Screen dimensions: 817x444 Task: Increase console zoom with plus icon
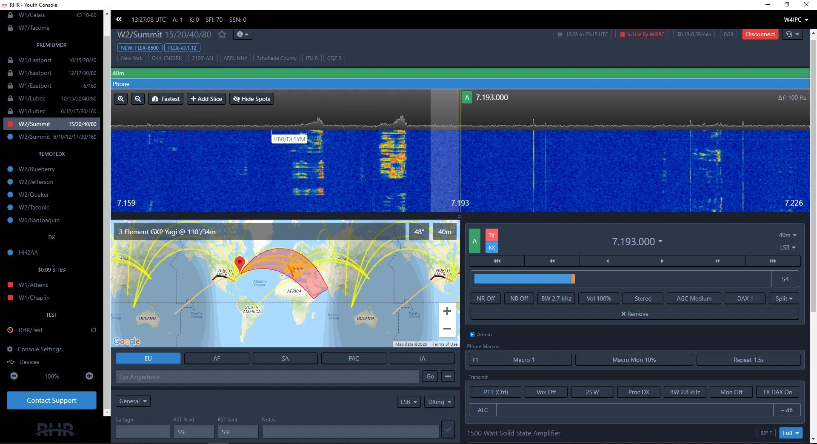tap(89, 376)
